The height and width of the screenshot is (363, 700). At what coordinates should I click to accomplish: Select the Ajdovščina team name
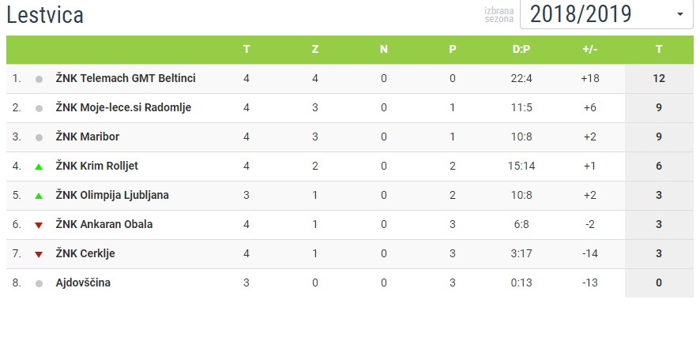point(83,283)
